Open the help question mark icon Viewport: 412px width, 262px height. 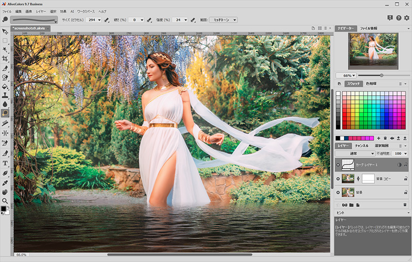click(x=399, y=18)
